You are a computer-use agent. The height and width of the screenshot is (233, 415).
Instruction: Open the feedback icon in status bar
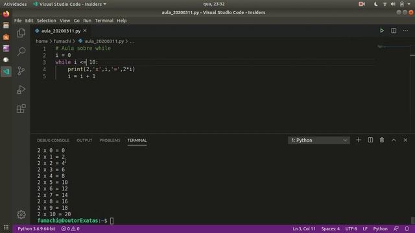click(396, 228)
